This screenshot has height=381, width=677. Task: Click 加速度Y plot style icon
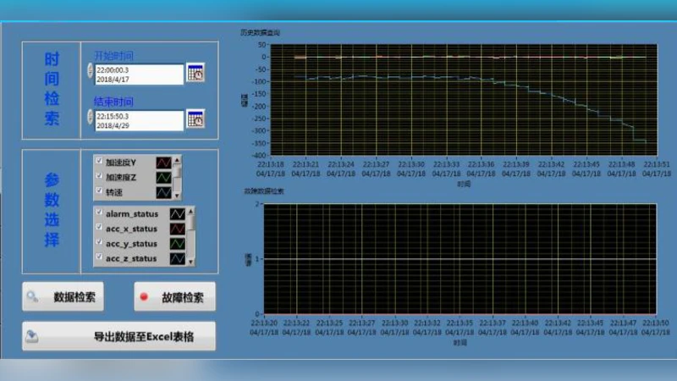click(x=163, y=163)
